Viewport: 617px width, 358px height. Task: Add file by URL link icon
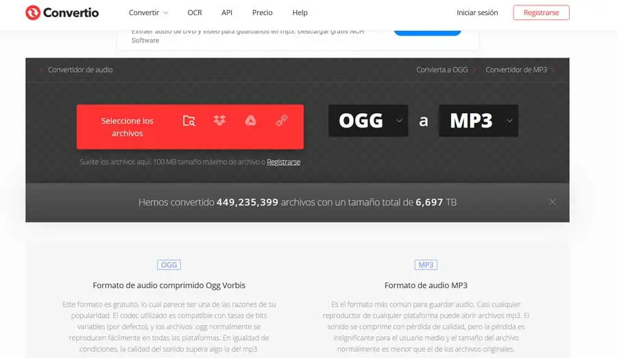point(281,120)
